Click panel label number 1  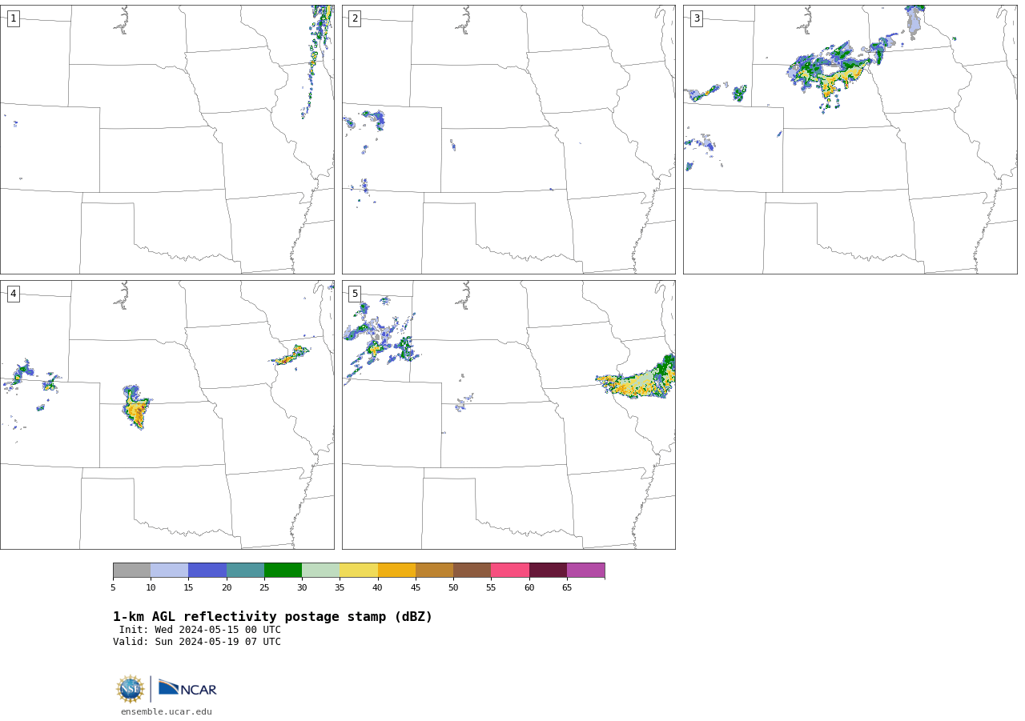tap(13, 18)
